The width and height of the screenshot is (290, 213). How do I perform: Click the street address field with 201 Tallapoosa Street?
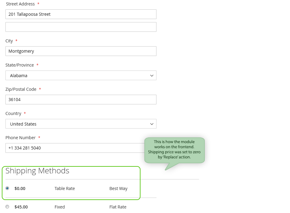click(81, 14)
